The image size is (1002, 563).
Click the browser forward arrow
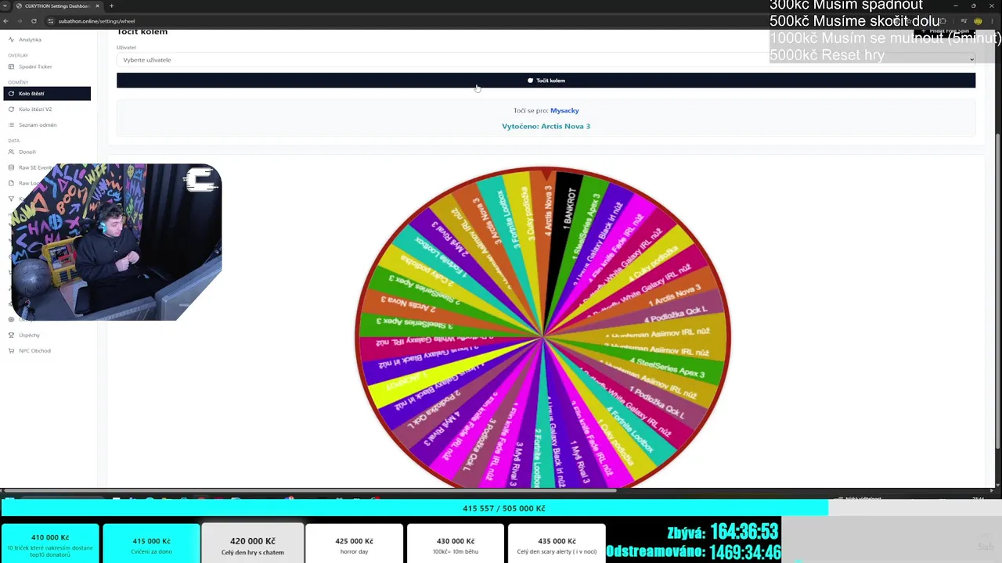[x=20, y=21]
